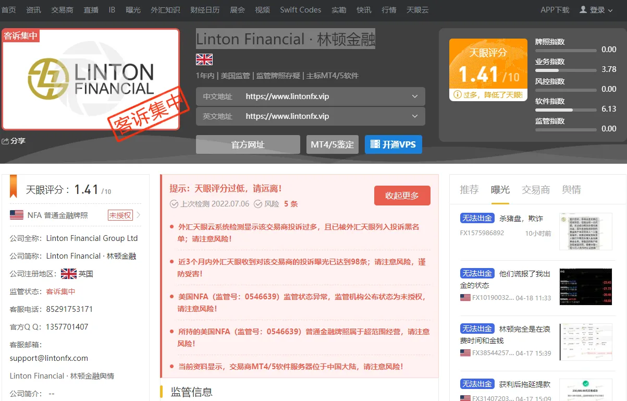This screenshot has height=401, width=627.
Task: Open Swift Codes page
Action: (x=301, y=10)
